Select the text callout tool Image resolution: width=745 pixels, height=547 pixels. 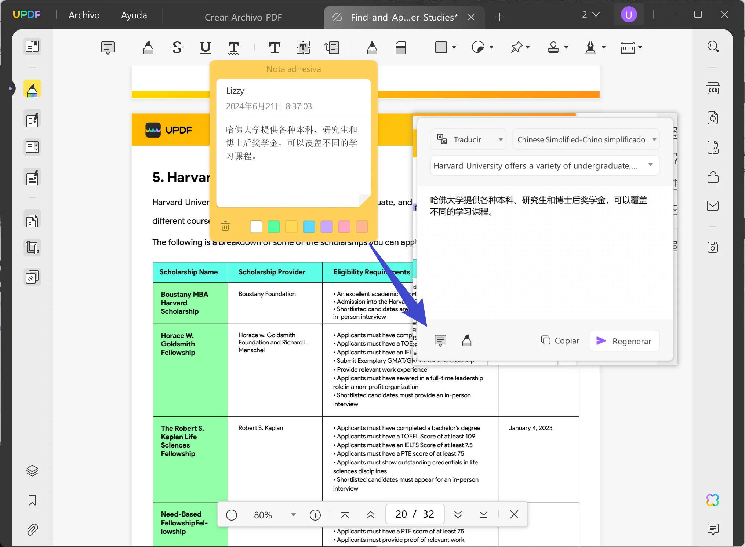coord(332,48)
